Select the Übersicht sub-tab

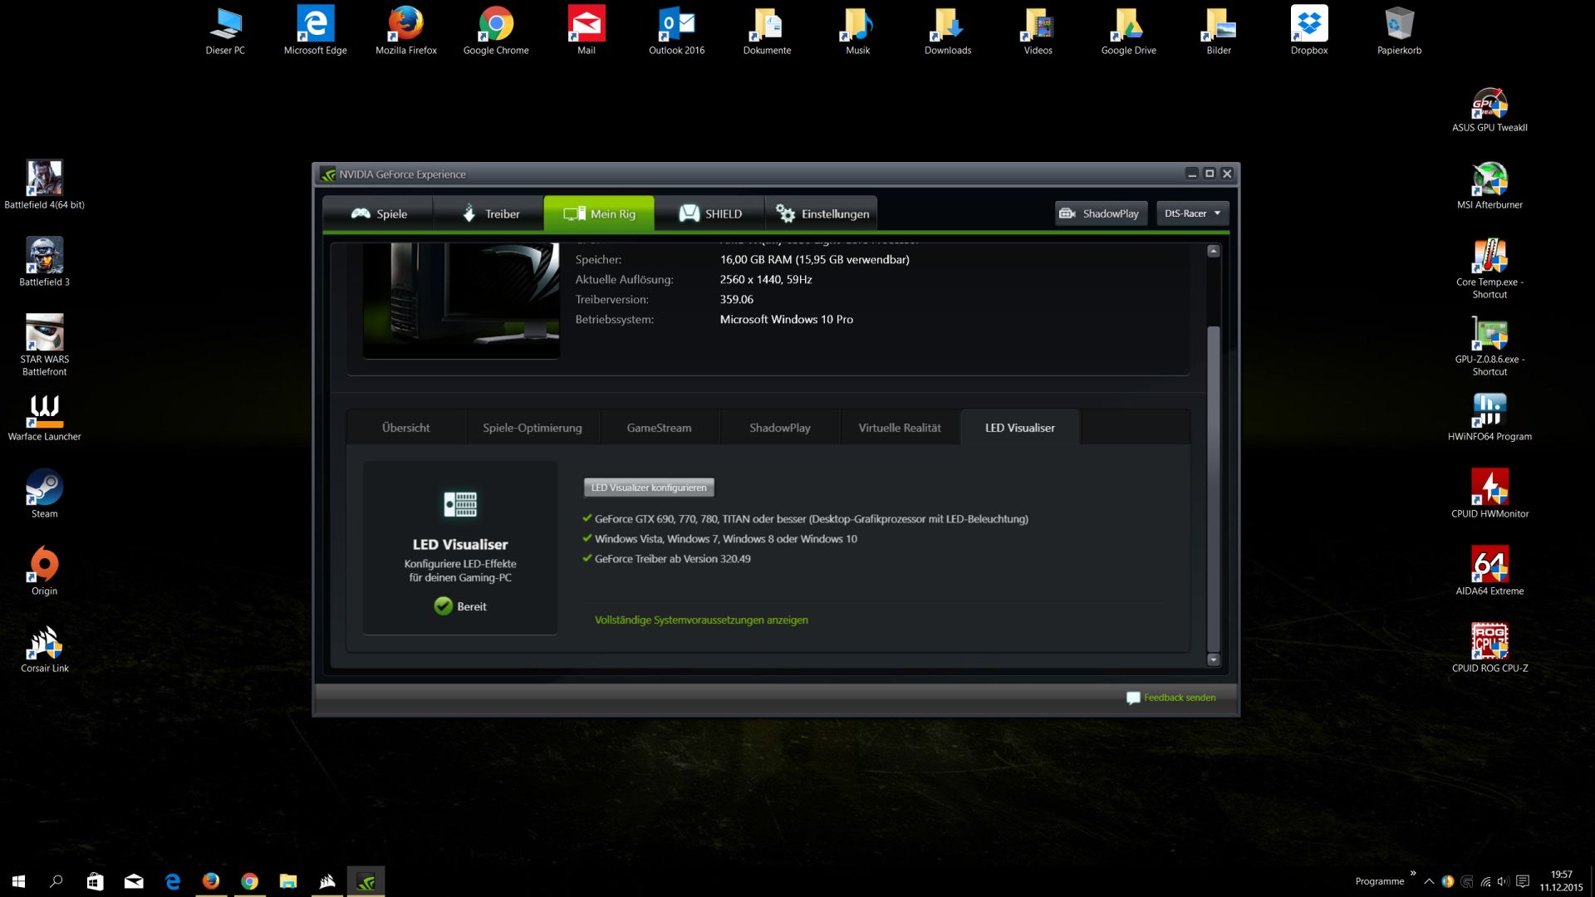(x=405, y=428)
